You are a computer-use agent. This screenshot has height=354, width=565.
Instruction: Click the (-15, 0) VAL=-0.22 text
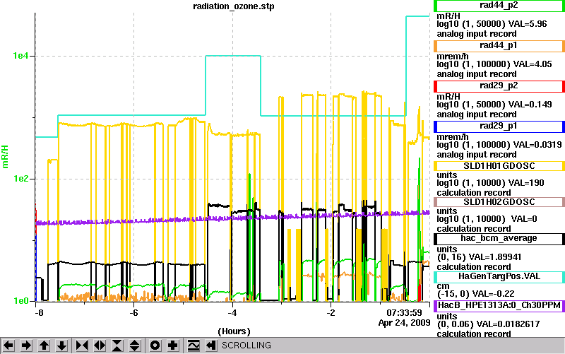click(475, 294)
